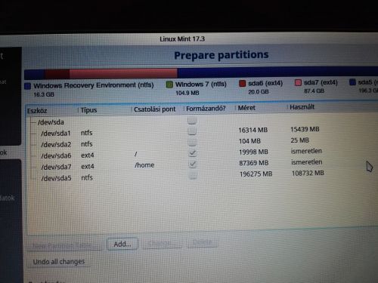This screenshot has width=378, height=283.
Task: Toggle format checkbox in /dev/sda row
Action: 192,120
